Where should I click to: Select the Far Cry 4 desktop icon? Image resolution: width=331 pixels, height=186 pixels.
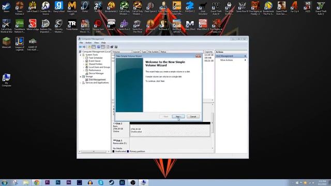[294, 7]
